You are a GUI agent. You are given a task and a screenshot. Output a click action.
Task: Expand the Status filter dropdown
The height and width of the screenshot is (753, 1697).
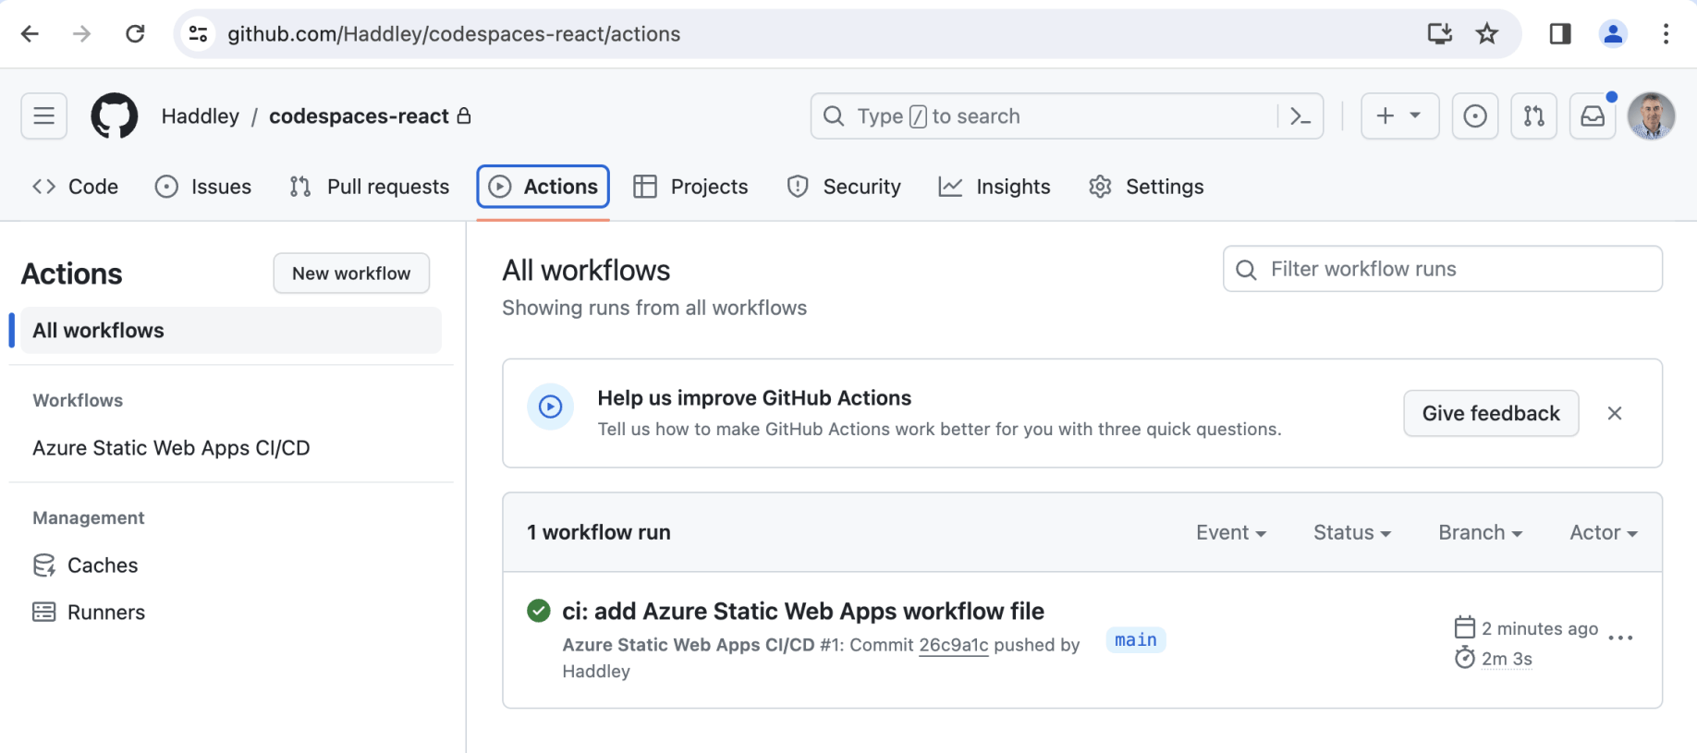point(1351,533)
